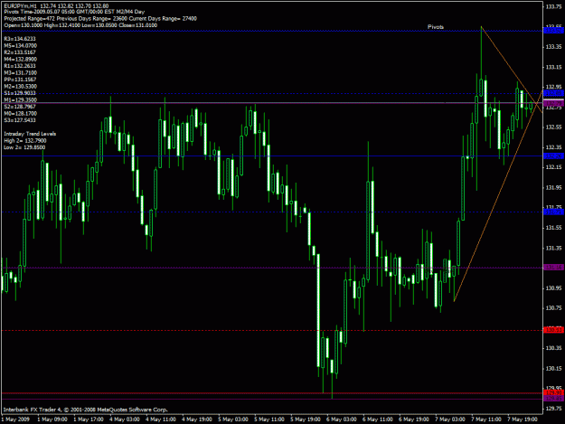Click the purple 129.85 price tag
The image size is (565, 424).
(554, 399)
